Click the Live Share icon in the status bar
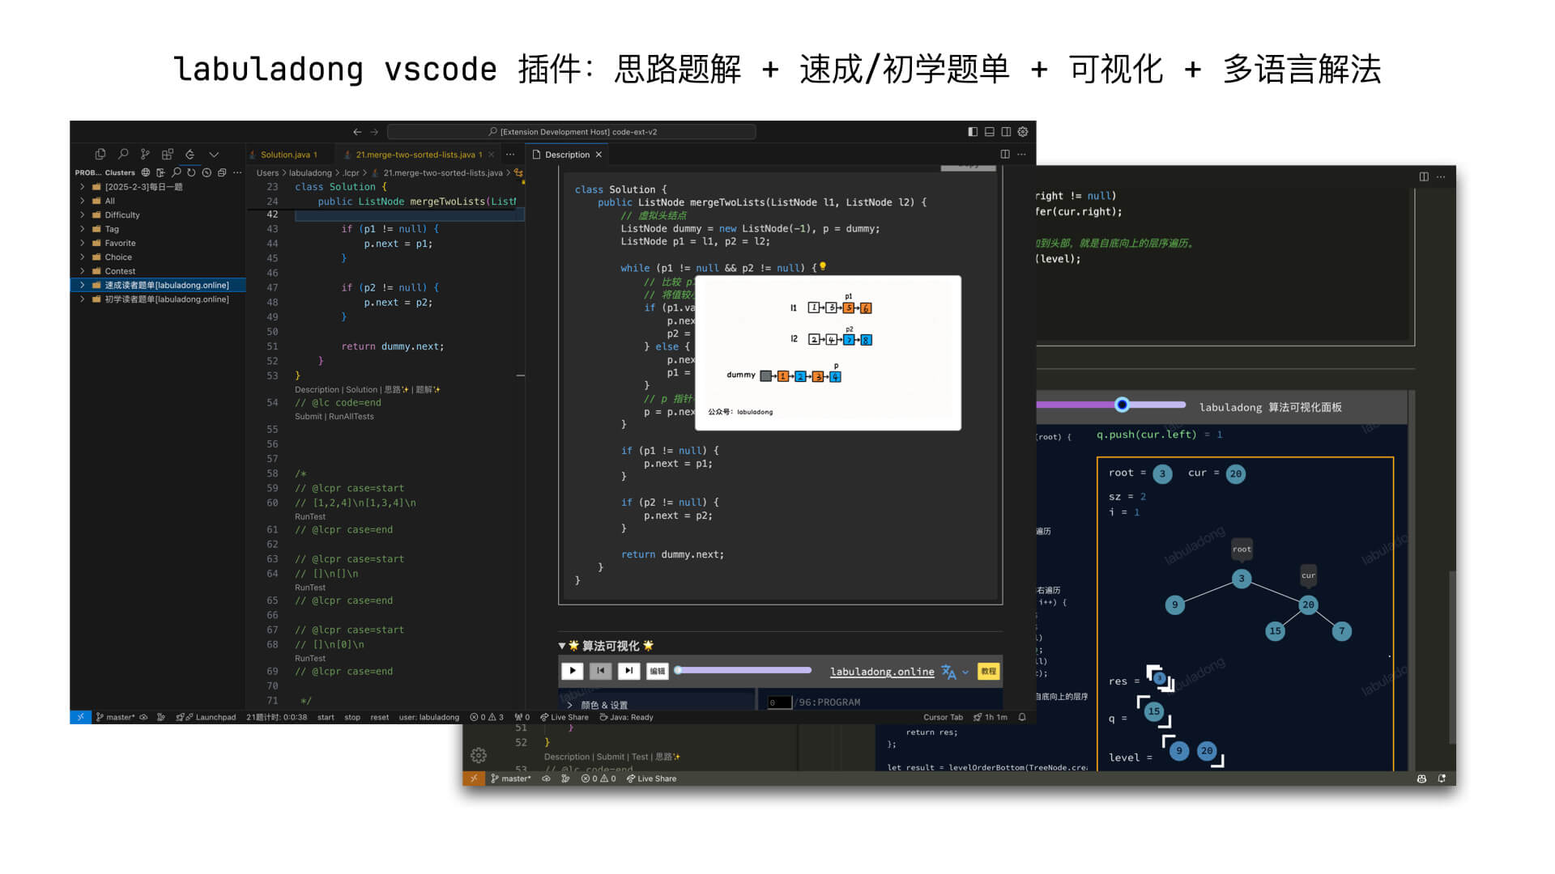Screen dimensions: 1555x874 [564, 717]
